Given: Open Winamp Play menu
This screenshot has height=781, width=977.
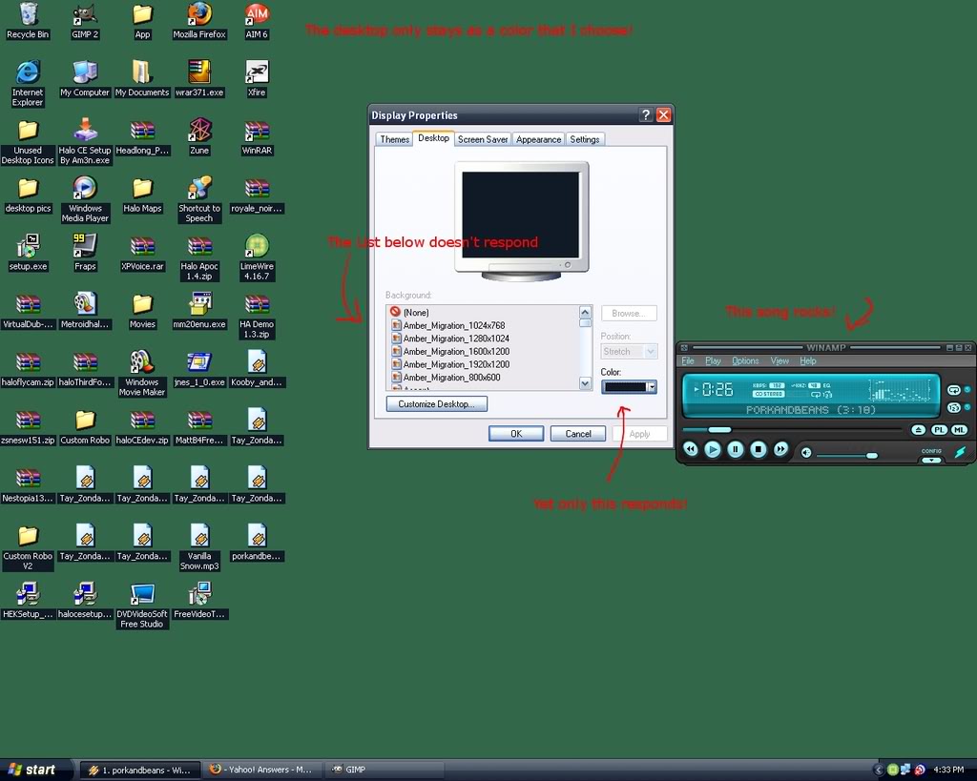Looking at the screenshot, I should 713,360.
